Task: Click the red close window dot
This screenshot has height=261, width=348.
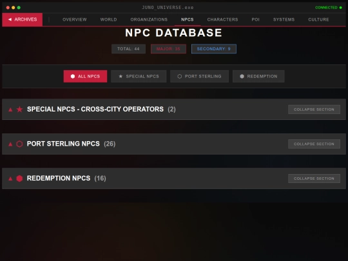Action: 8,8
